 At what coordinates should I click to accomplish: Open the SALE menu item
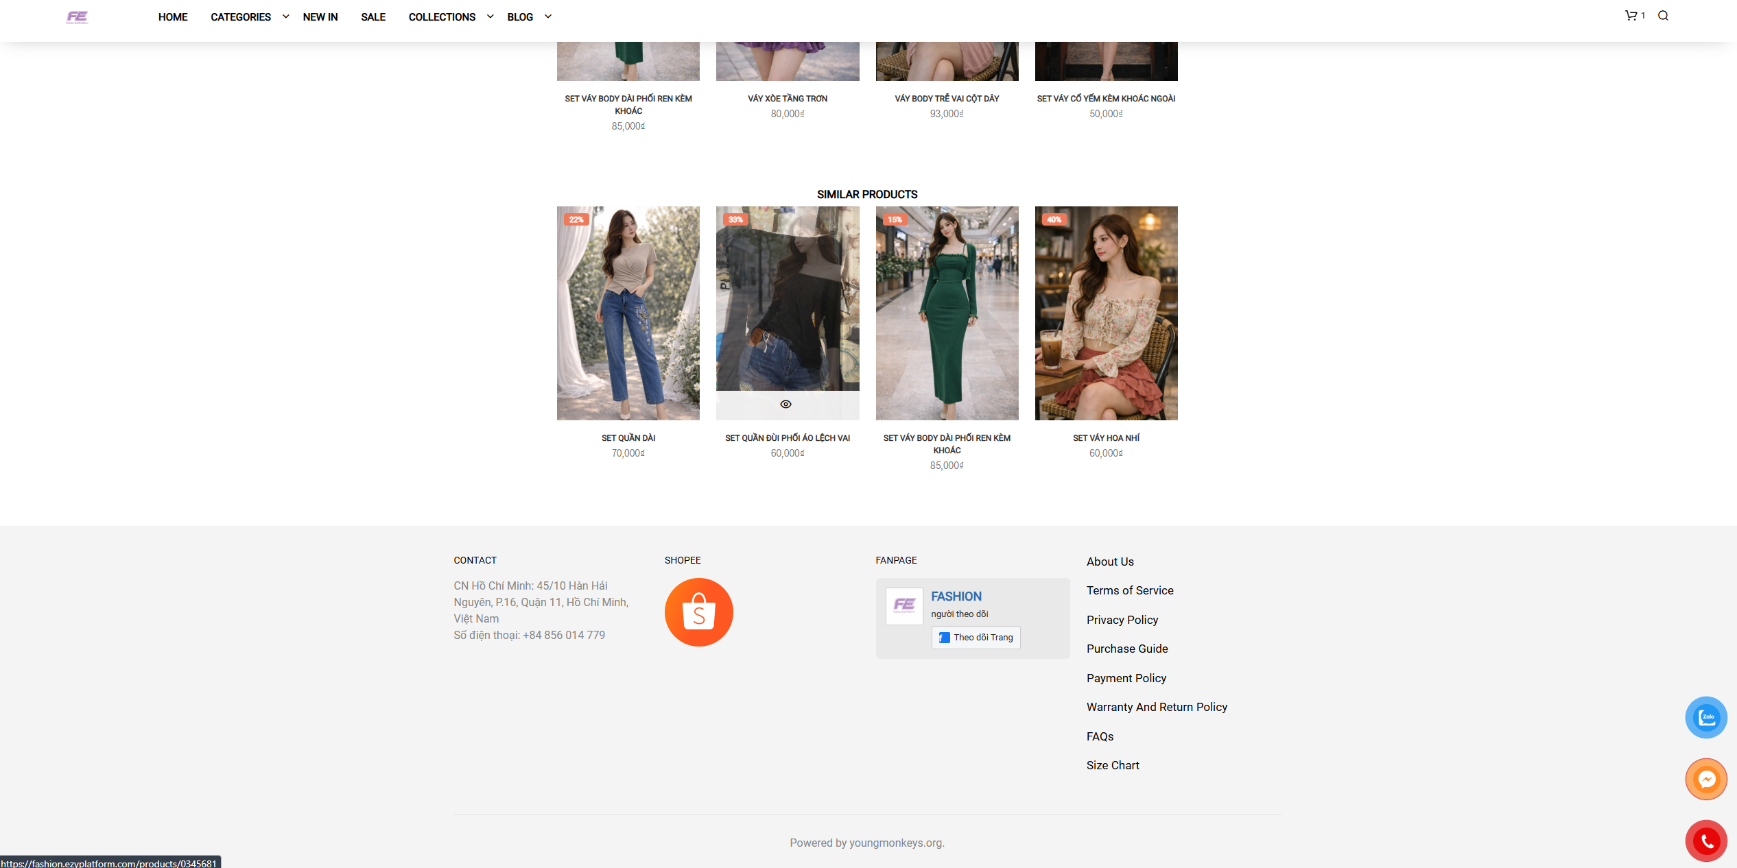point(373,17)
